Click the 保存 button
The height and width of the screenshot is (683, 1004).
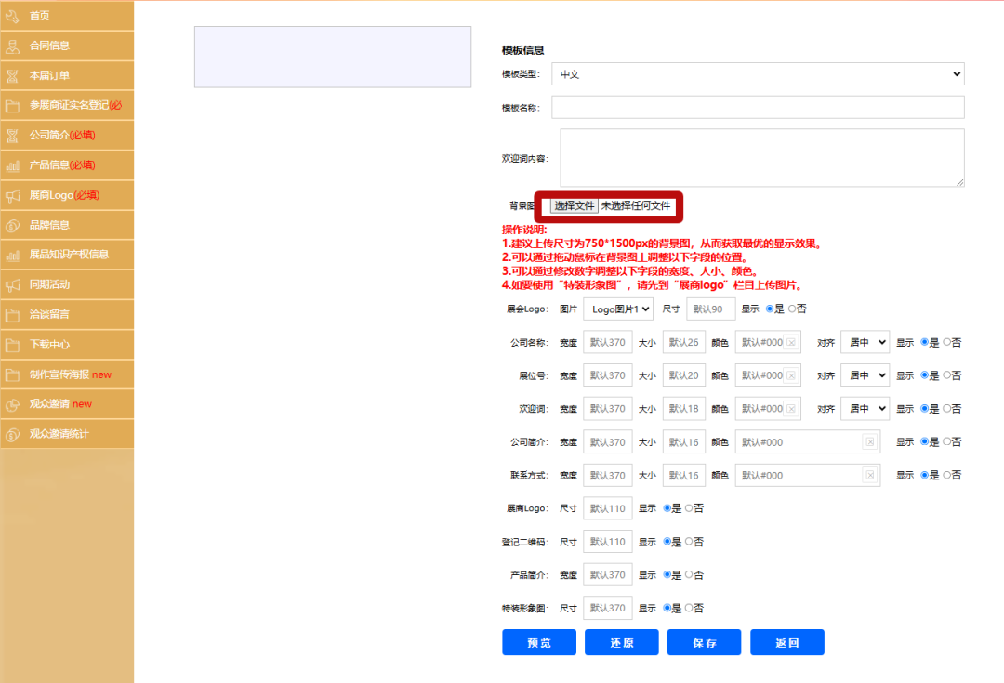pos(705,643)
